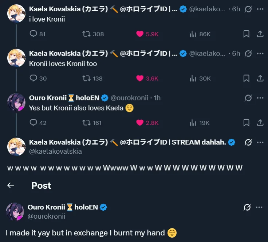Expand more menu on "burnt my hand" post
The width and height of the screenshot is (268, 242).
coord(259,207)
